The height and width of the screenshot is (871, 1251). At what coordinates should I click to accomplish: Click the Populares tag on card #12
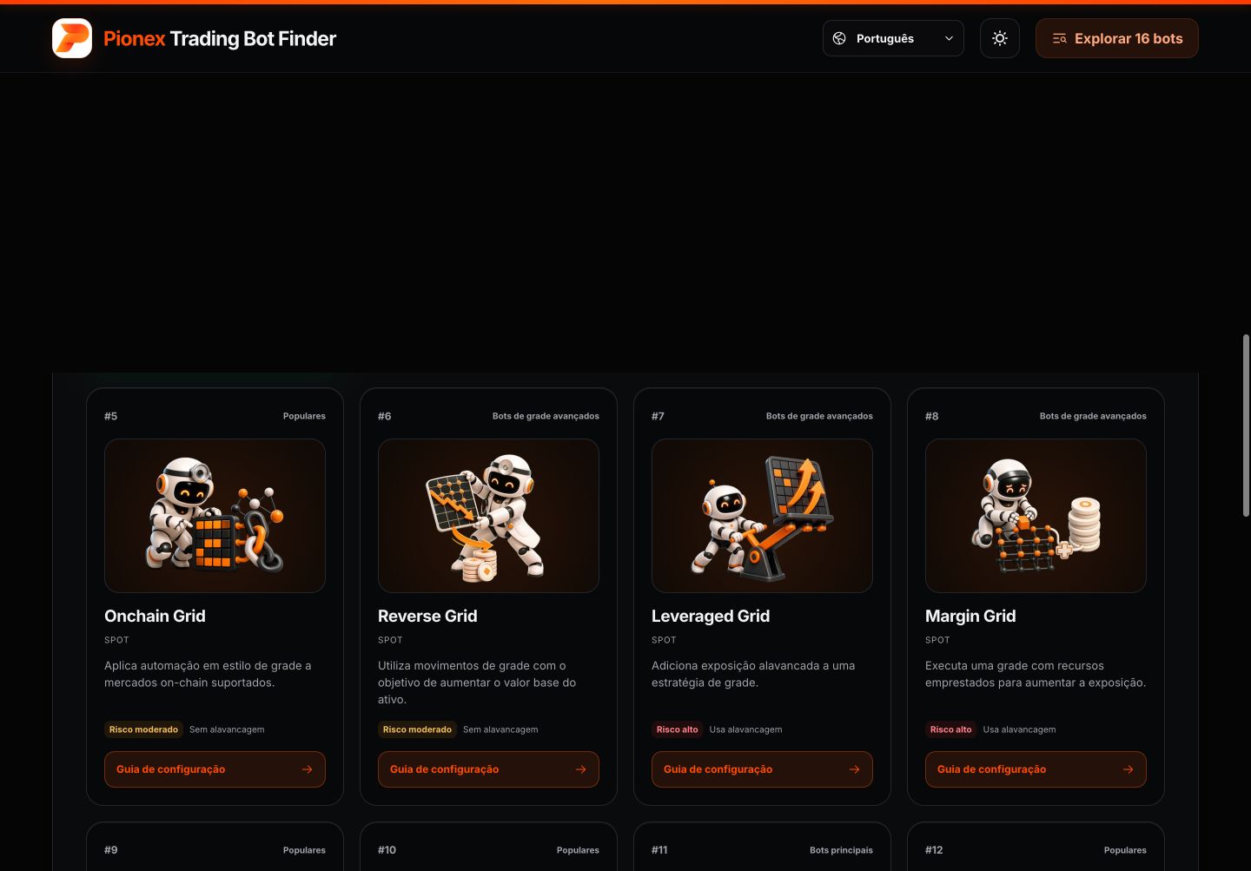click(1125, 850)
